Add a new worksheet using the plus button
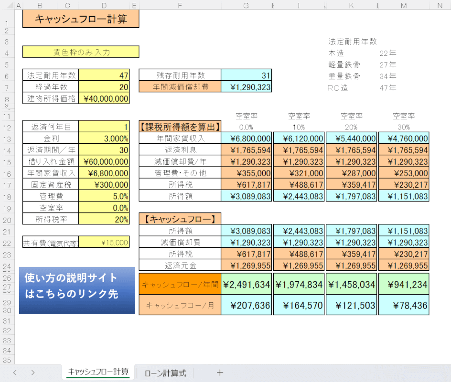The width and height of the screenshot is (451, 382). click(x=219, y=372)
